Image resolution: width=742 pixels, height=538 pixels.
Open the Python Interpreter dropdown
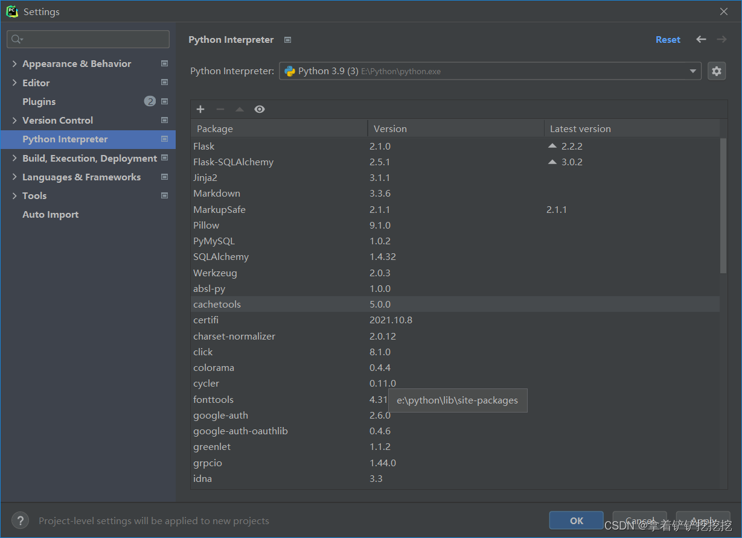[x=490, y=71]
